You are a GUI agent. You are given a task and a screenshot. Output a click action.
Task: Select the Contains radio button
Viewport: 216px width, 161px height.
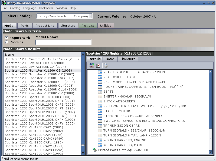pyautogui.click(x=7, y=42)
